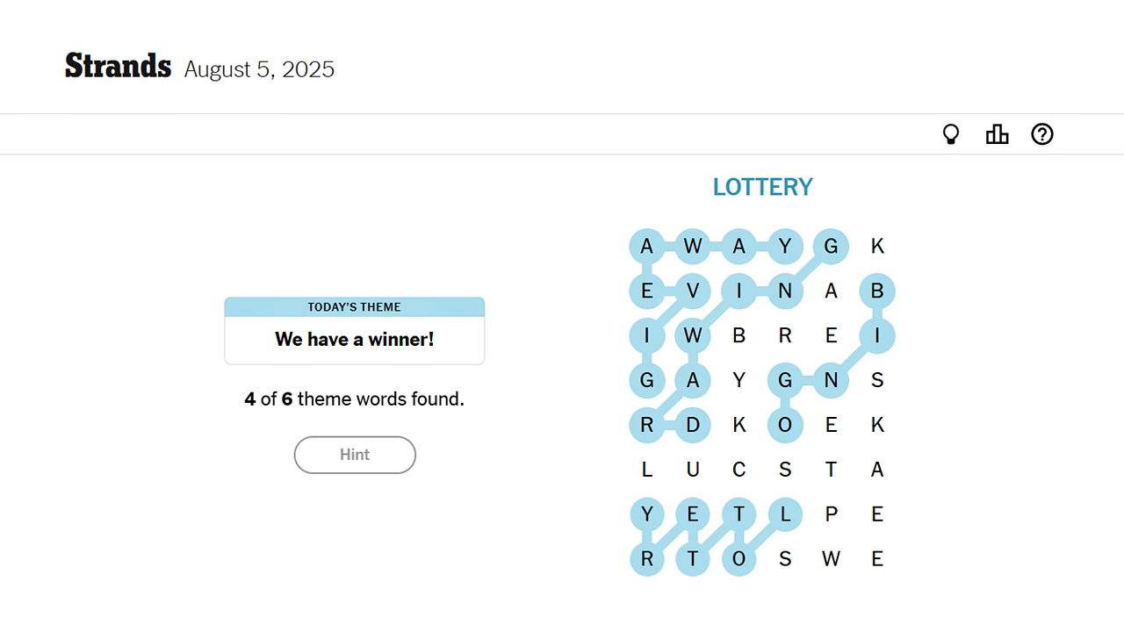Select the highlighted letter B
Viewport: 1124px width, 632px height.
[876, 291]
